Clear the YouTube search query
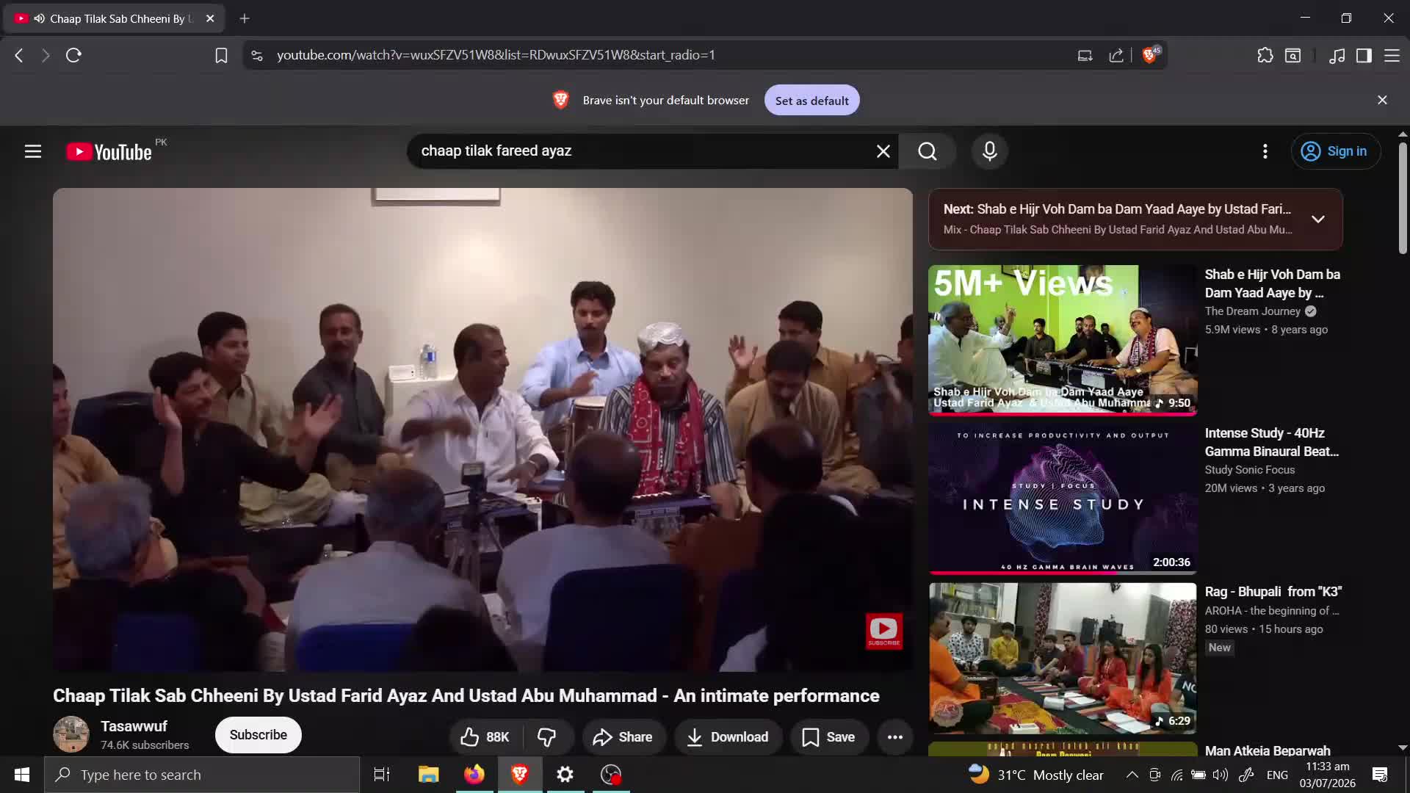1410x793 pixels. point(883,151)
